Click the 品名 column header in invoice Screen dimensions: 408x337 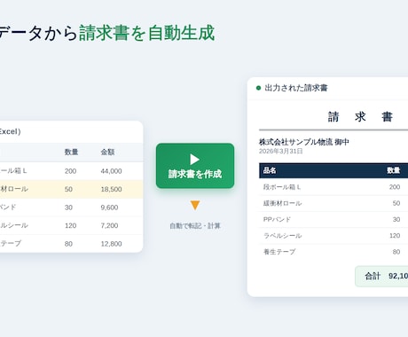tap(270, 170)
